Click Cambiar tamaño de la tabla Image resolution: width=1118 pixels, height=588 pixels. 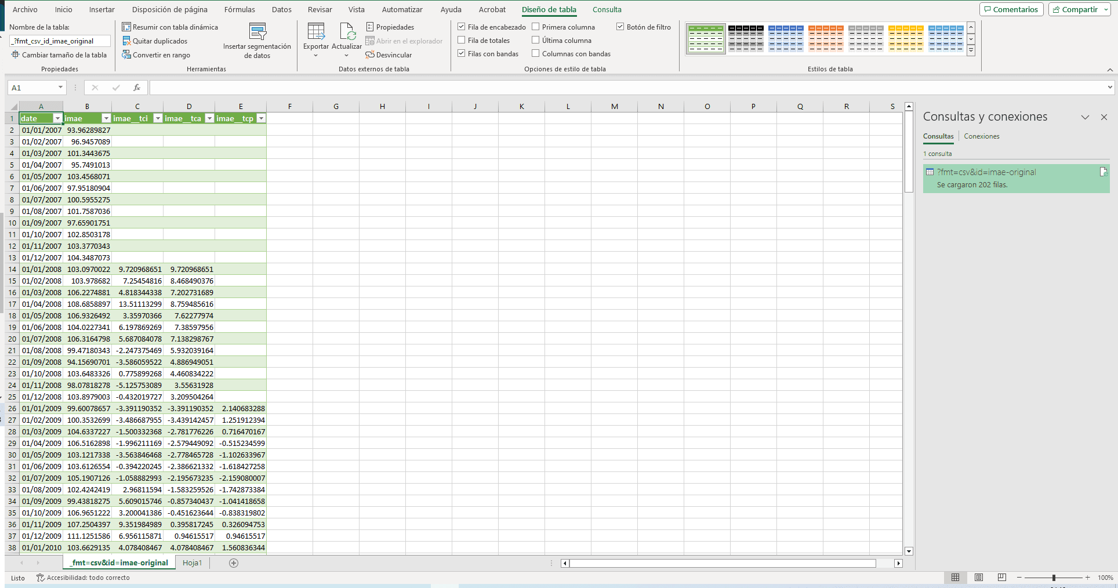59,55
